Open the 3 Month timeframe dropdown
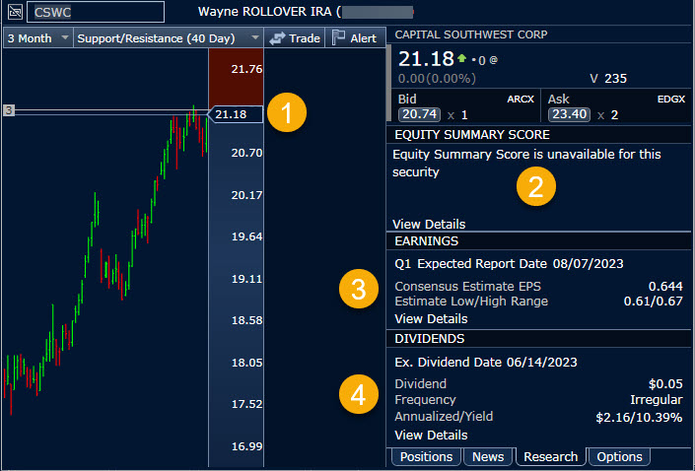The width and height of the screenshot is (695, 471). [37, 37]
